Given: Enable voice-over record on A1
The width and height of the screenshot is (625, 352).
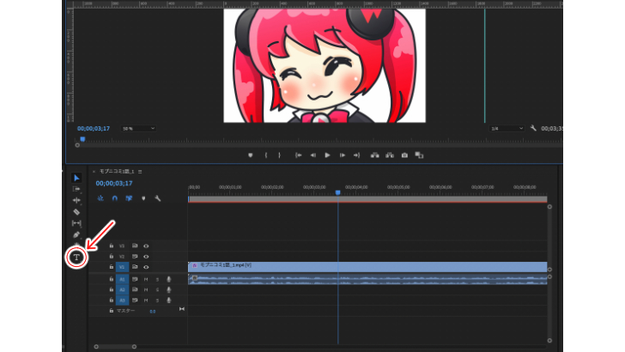Looking at the screenshot, I should click(168, 279).
